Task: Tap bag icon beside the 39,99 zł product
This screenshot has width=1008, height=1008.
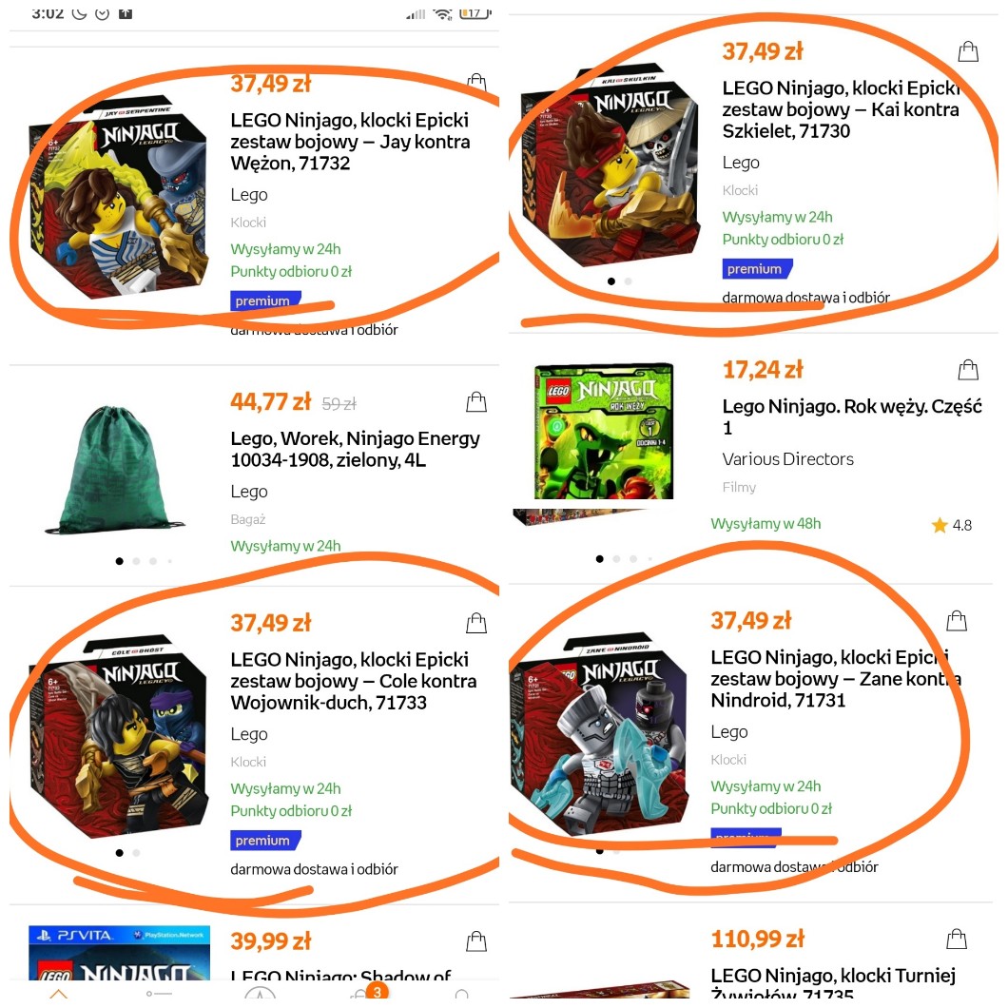Action: coord(476,940)
